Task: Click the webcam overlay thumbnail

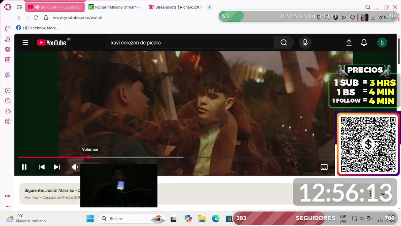Action: click(x=119, y=185)
